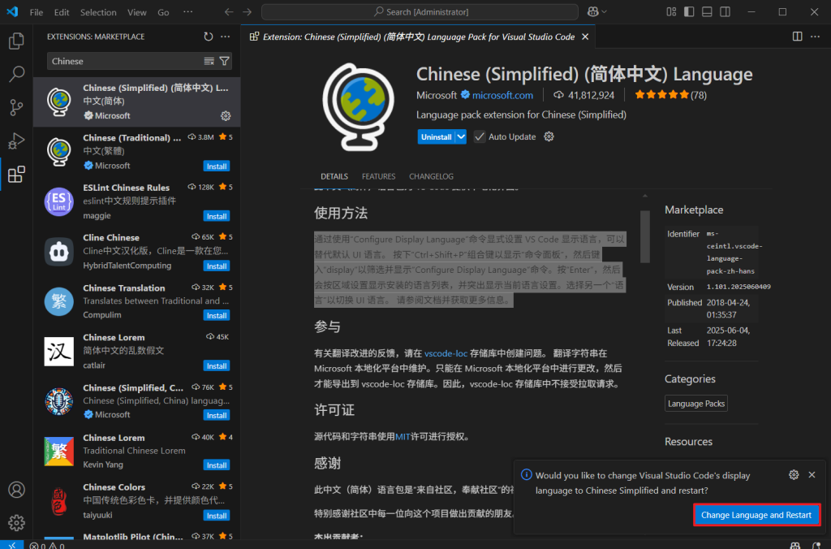Uninstall the Chinese (Simplified) language pack
The image size is (831, 549).
tap(436, 137)
